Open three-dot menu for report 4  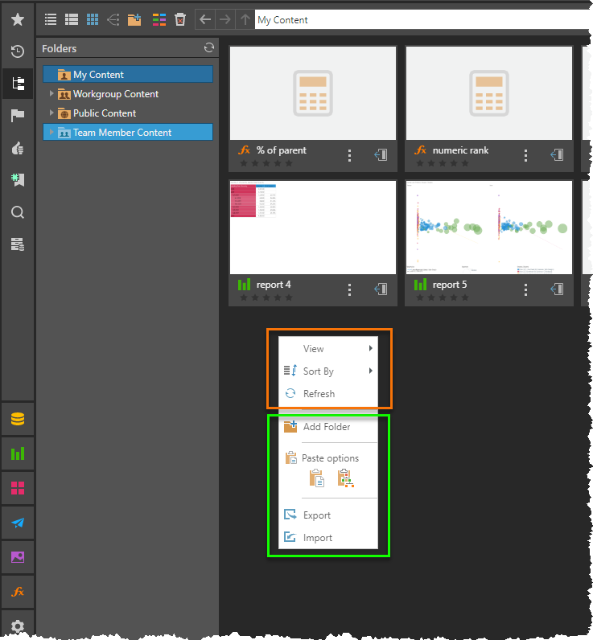349,289
